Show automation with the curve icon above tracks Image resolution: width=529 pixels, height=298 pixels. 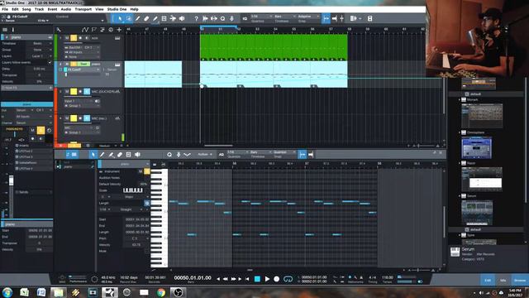pyautogui.click(x=85, y=30)
